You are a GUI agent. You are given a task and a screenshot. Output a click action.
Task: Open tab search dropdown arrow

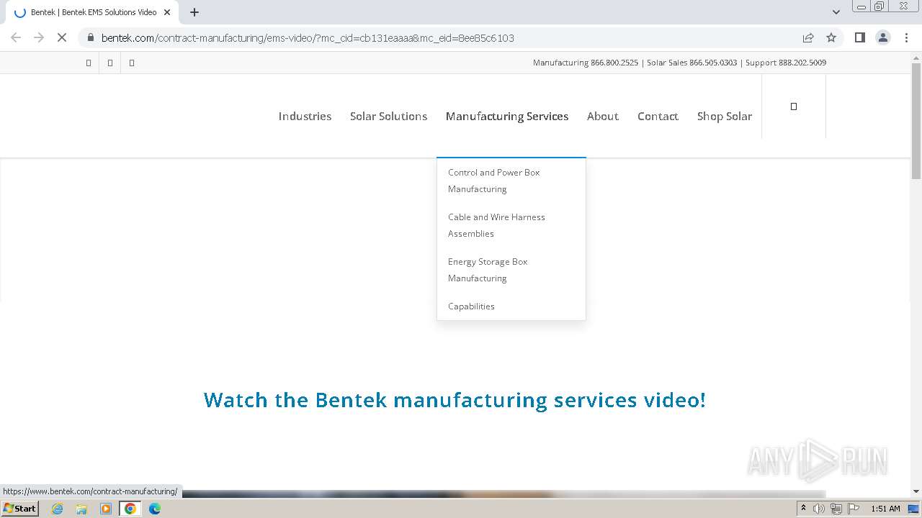point(836,12)
